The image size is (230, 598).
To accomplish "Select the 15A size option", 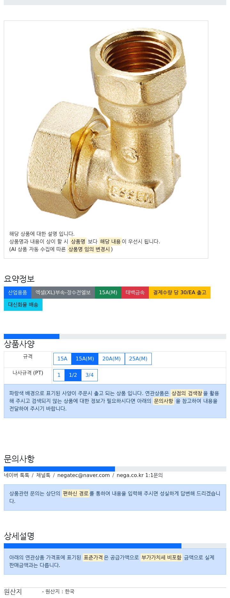I will [62, 359].
